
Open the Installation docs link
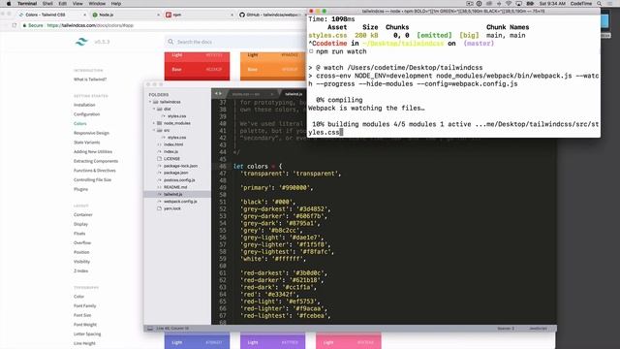[x=84, y=105]
